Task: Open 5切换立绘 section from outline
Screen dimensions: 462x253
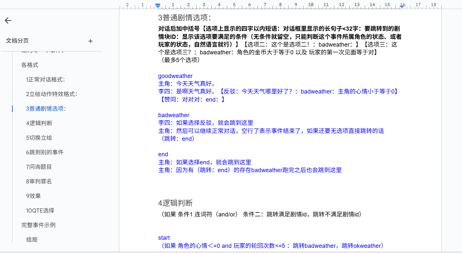Action: click(x=39, y=138)
